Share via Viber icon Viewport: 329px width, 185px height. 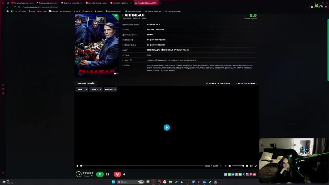tap(247, 174)
